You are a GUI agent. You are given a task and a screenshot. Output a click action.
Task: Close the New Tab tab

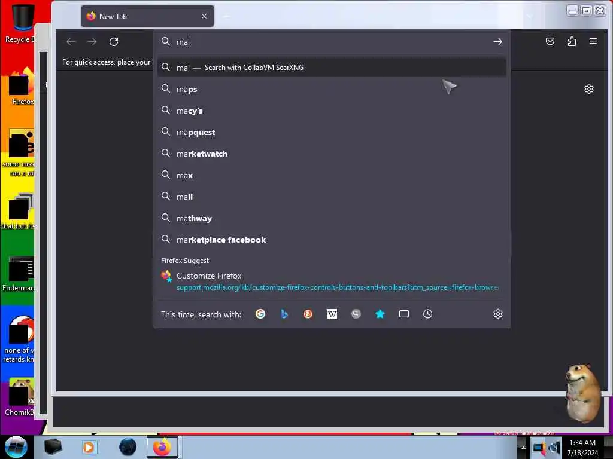pos(204,16)
